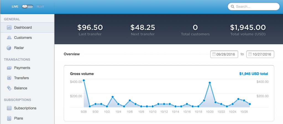Click the Plans icon in sidebar
The width and height of the screenshot is (283, 124).
[x=9, y=118]
